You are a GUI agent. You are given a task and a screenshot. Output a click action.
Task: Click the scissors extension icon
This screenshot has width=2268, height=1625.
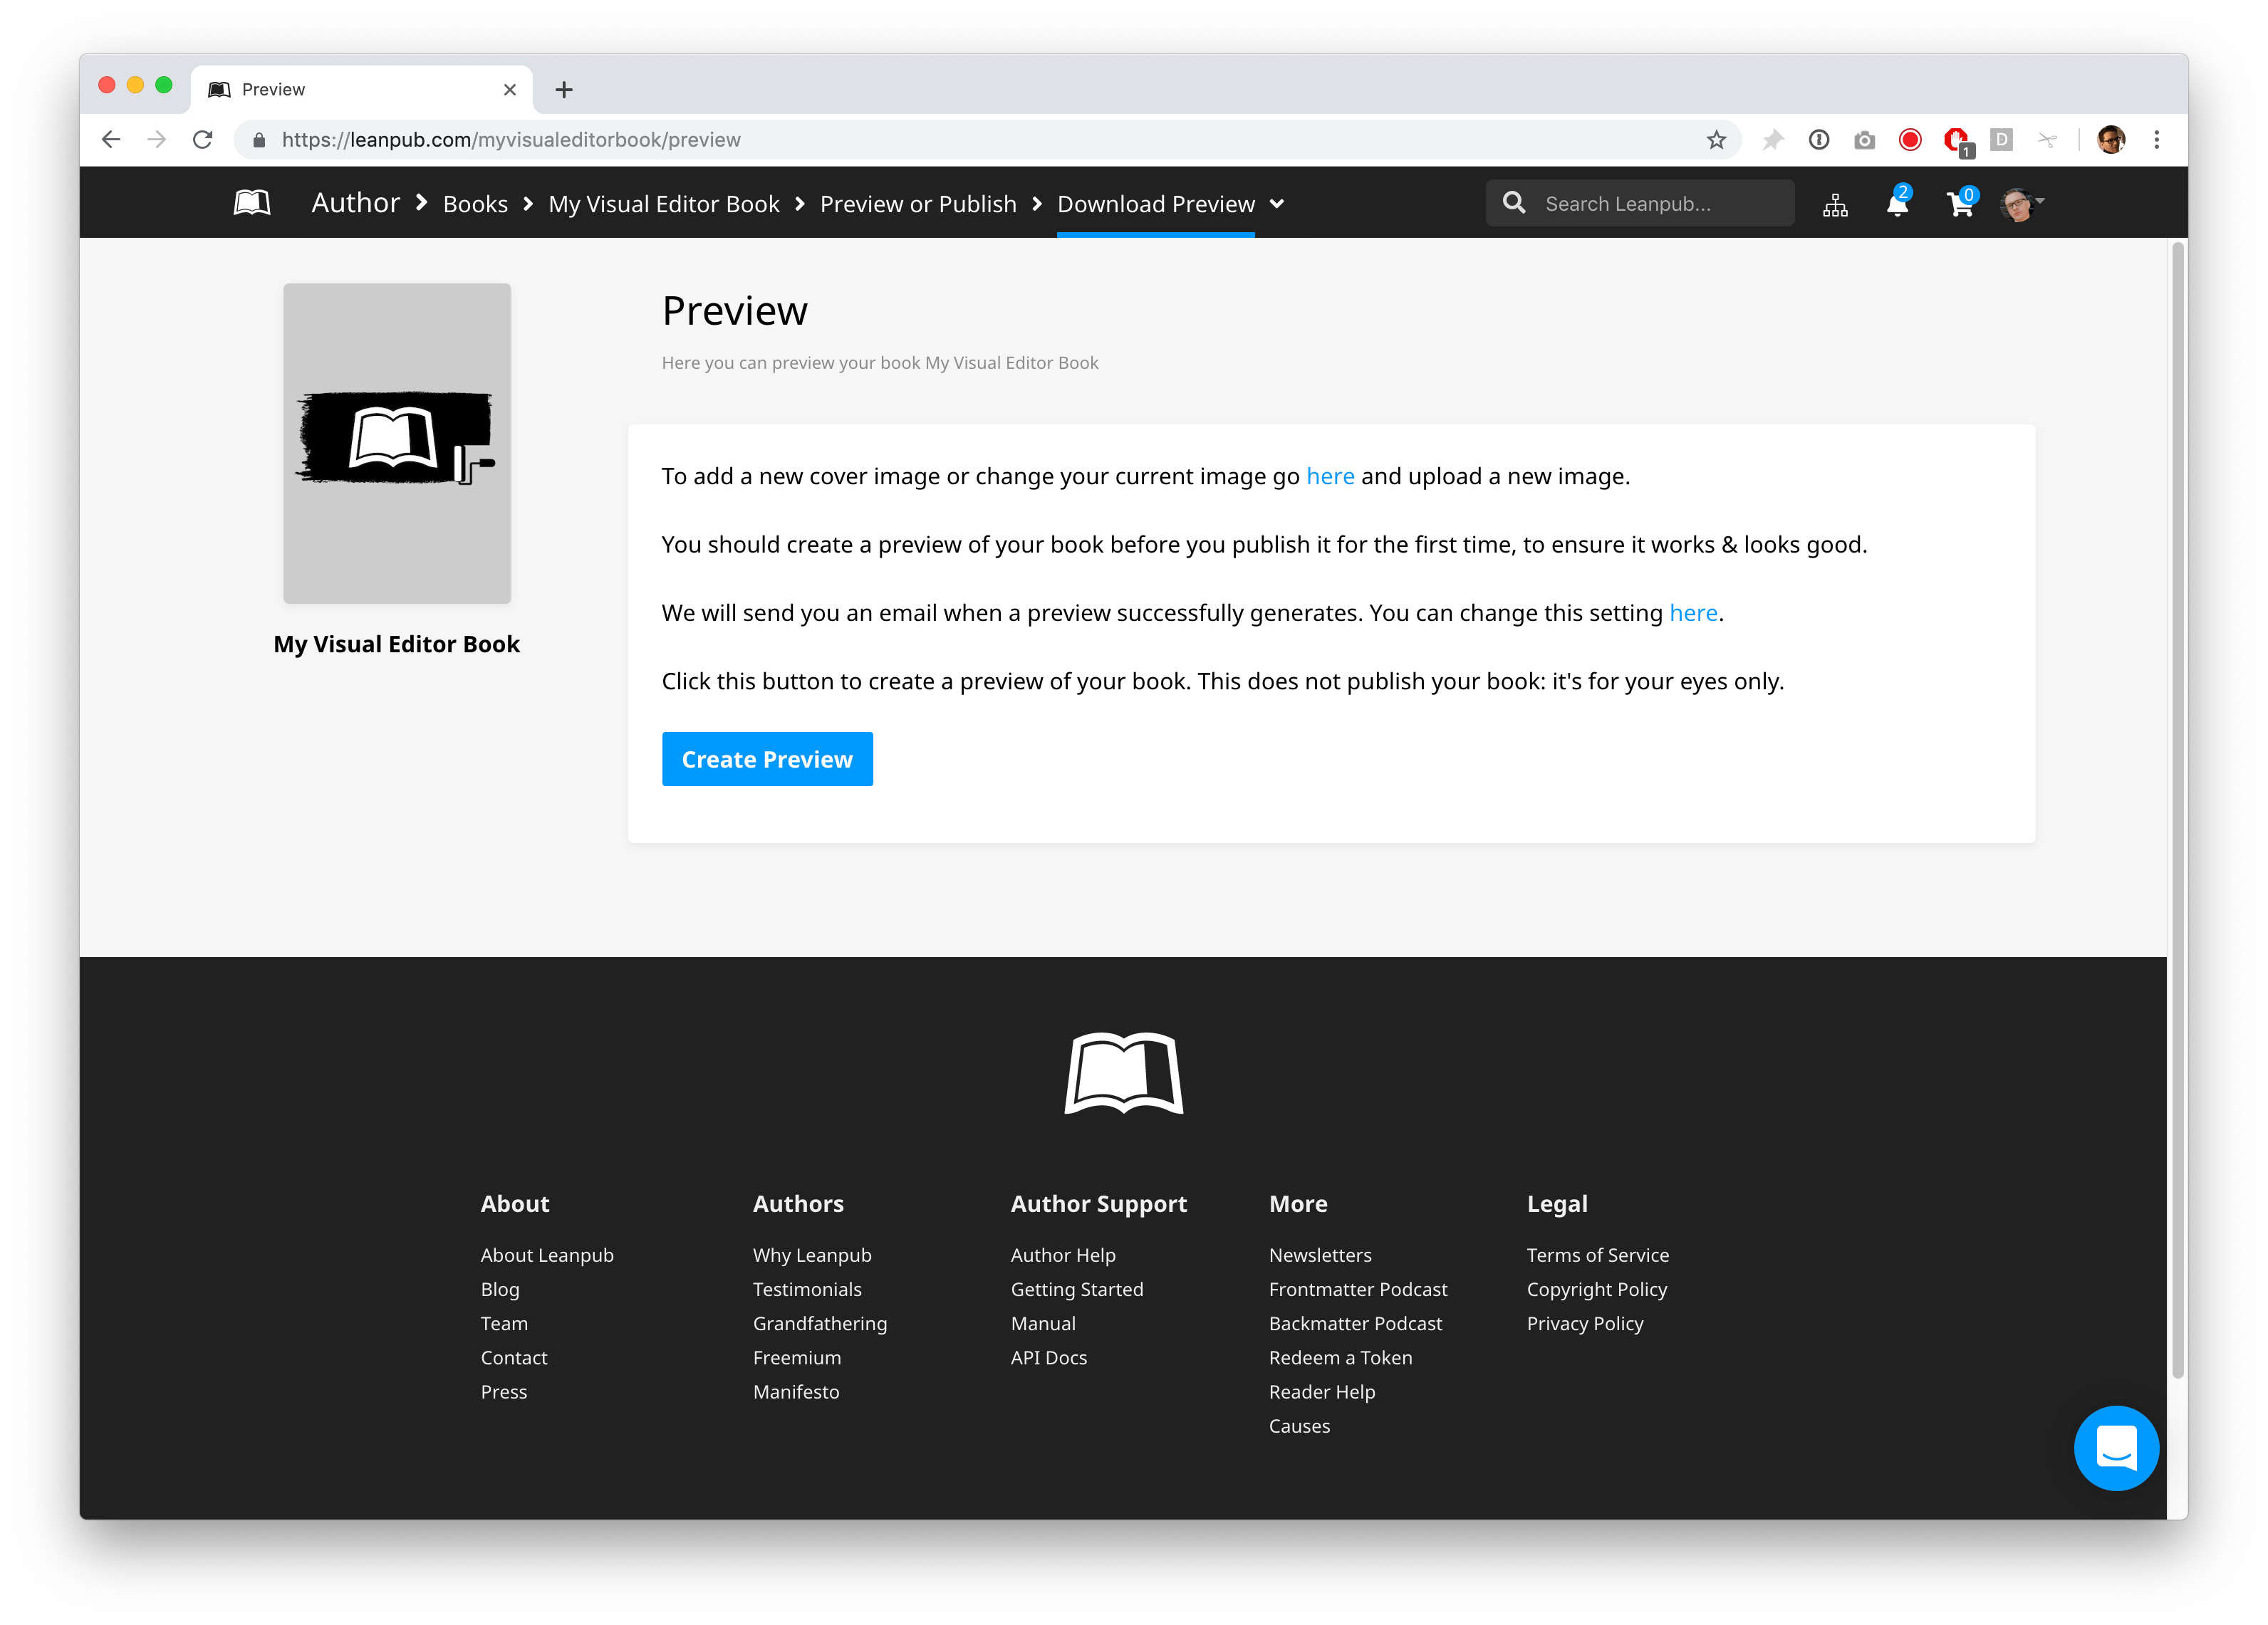click(2048, 140)
